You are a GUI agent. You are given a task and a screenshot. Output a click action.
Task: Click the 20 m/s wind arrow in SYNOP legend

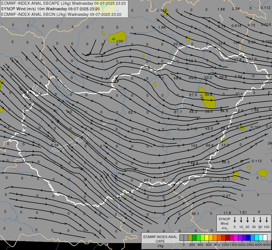(247, 220)
